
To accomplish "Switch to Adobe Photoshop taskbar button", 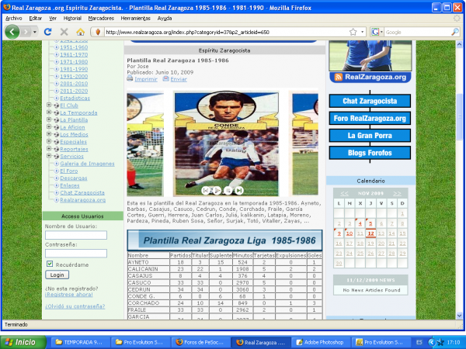I will (320, 342).
